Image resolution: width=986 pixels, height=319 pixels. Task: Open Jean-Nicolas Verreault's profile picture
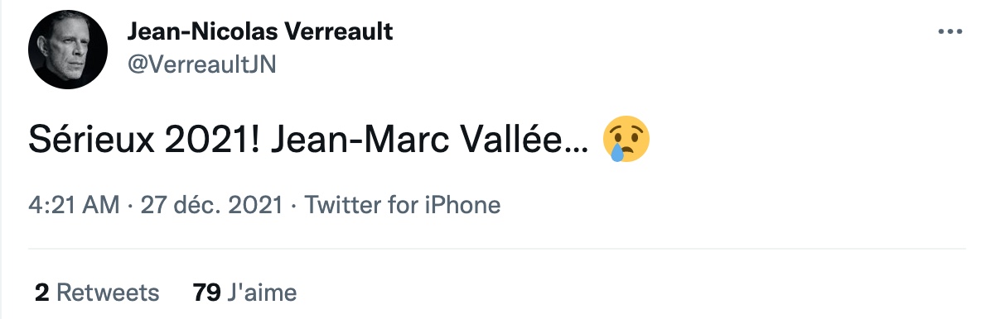[68, 50]
